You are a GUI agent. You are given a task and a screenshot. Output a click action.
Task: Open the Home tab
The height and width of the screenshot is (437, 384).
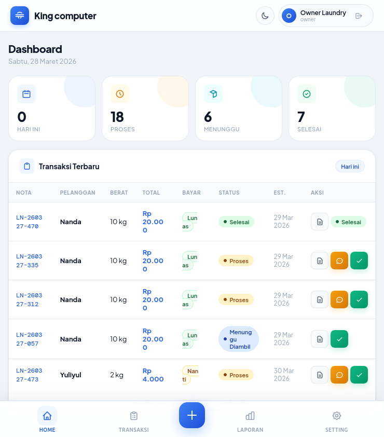tap(47, 419)
